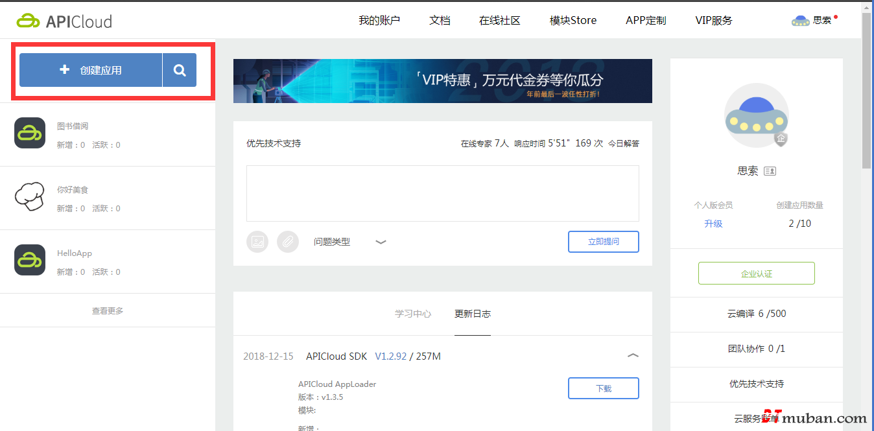Click into the question text area

click(442, 193)
